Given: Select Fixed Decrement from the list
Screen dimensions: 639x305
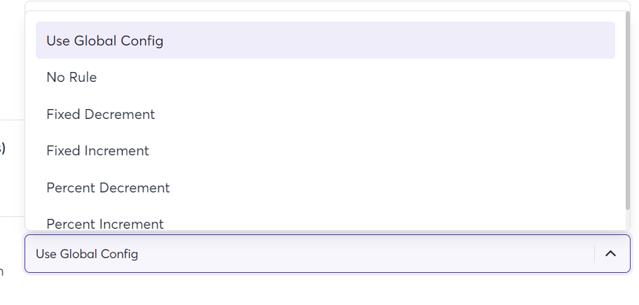Looking at the screenshot, I should (325, 114).
